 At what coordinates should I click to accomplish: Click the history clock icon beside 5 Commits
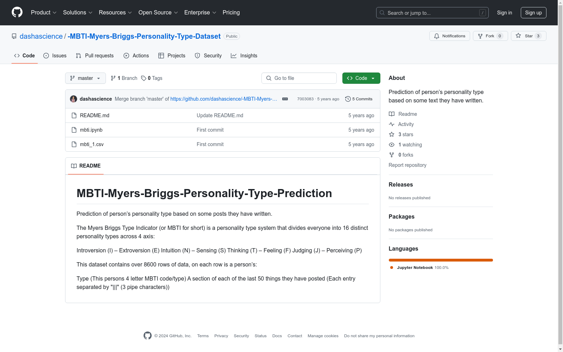coord(348,99)
